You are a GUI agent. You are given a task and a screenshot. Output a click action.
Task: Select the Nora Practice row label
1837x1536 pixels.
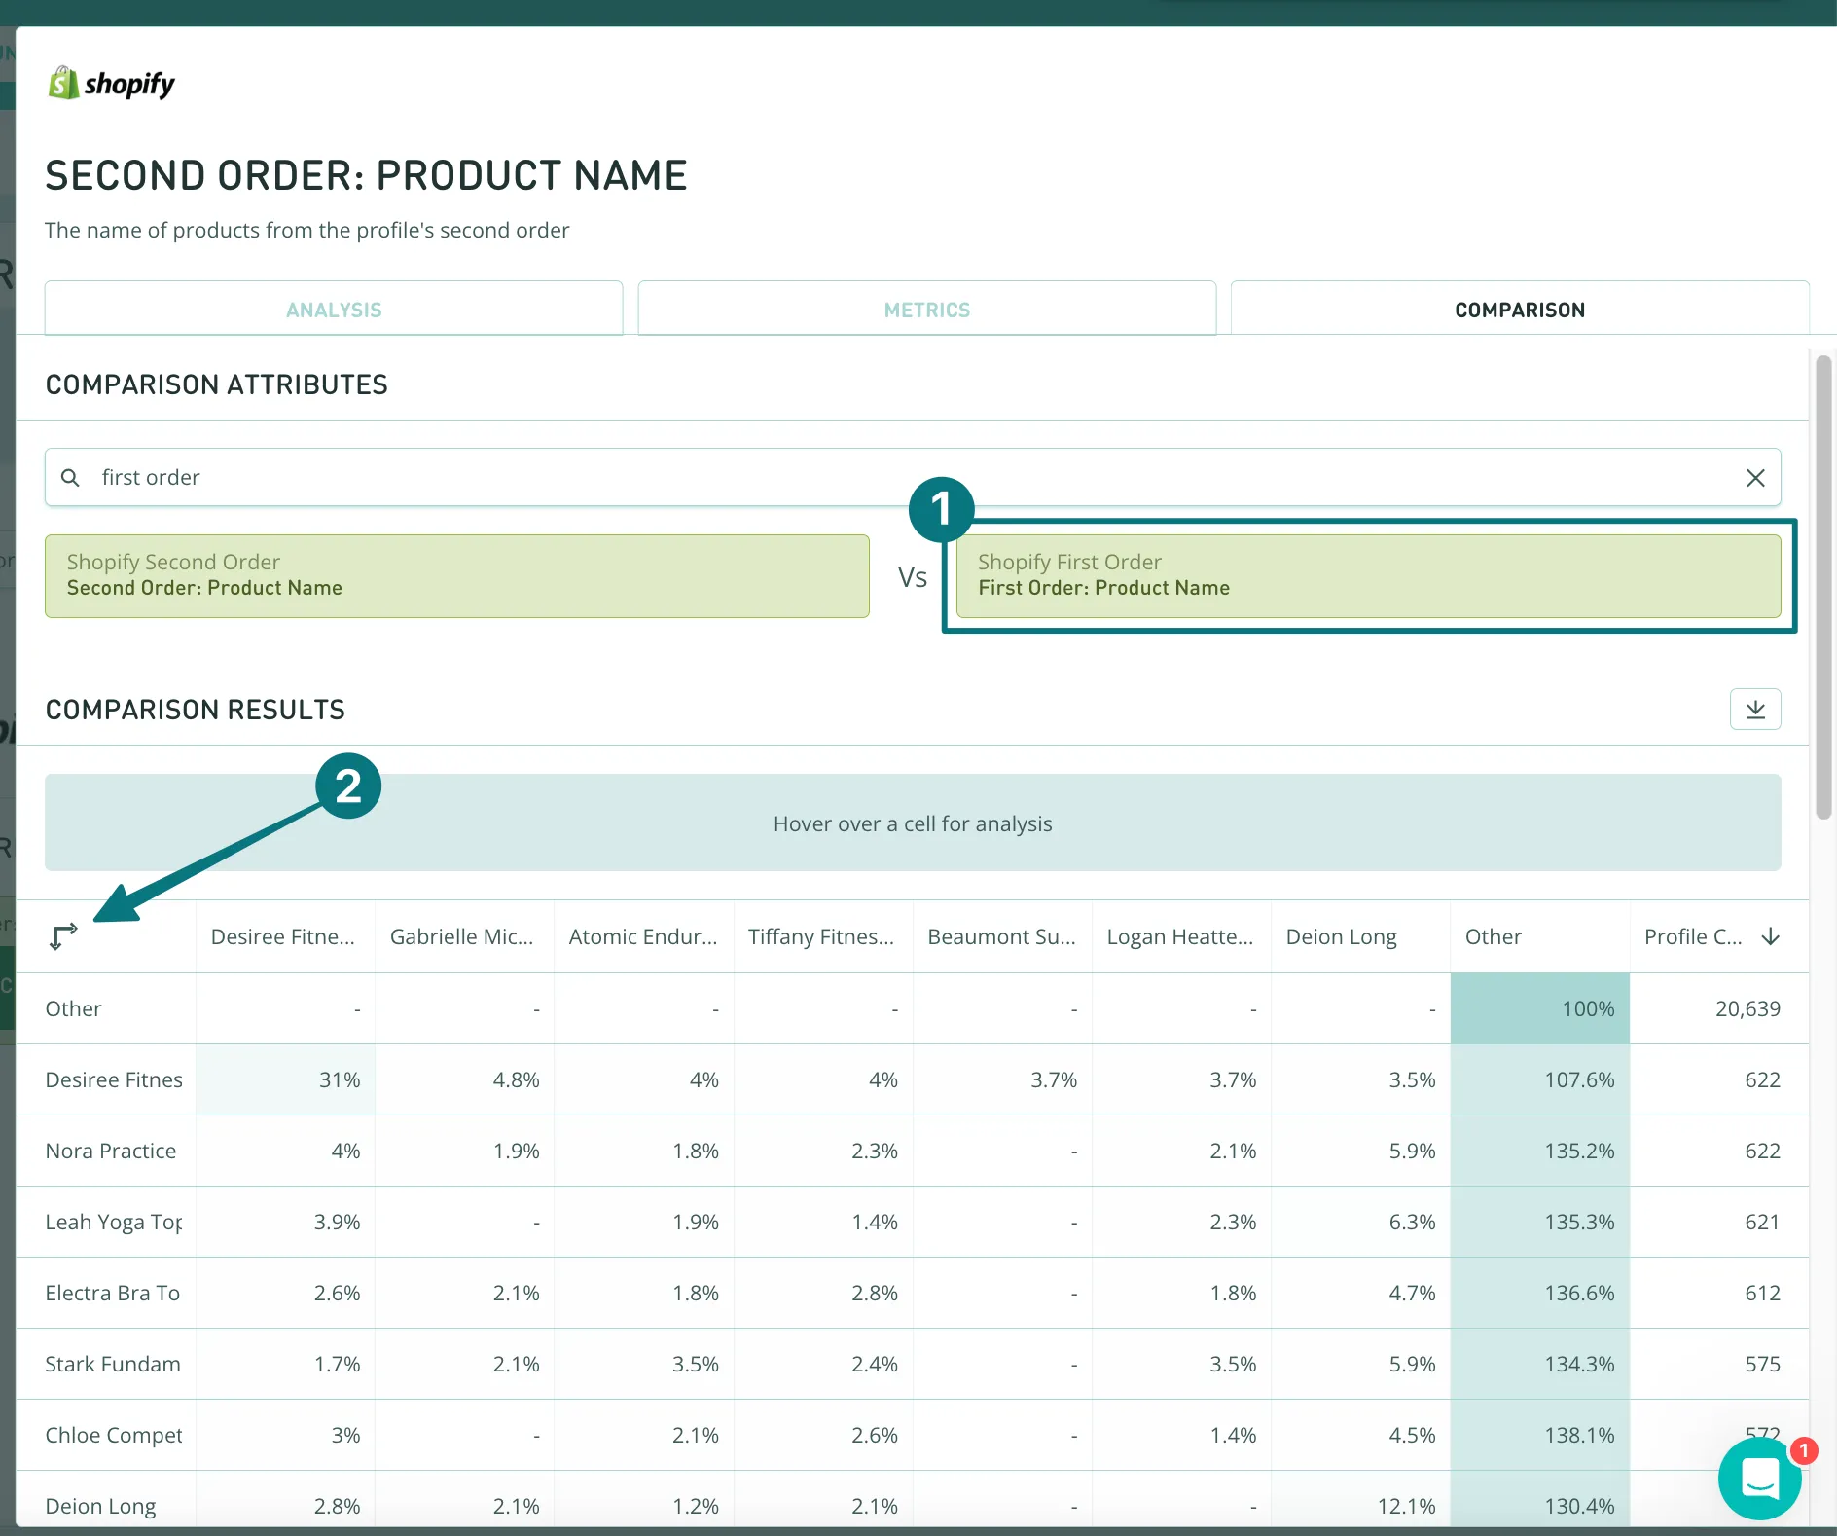click(111, 1151)
